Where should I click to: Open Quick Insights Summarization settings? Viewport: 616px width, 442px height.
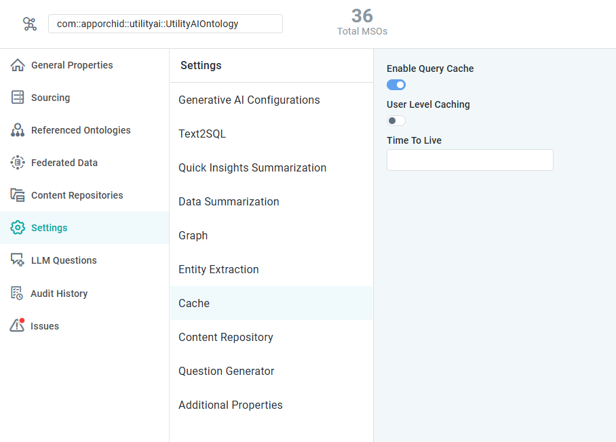[252, 167]
